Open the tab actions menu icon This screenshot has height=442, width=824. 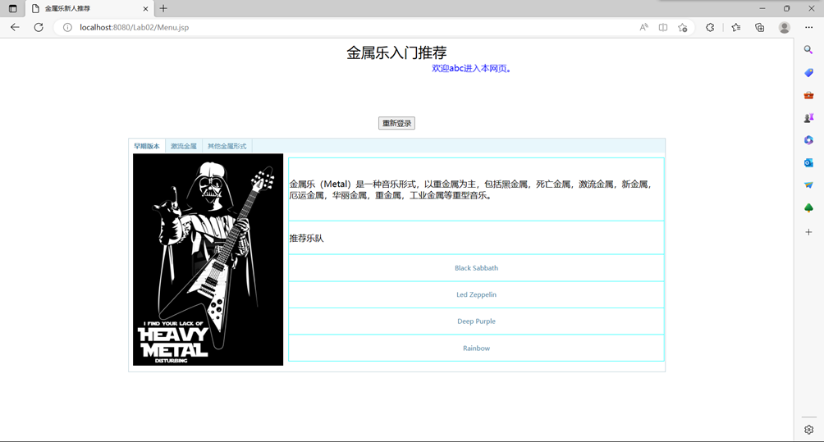pyautogui.click(x=12, y=8)
